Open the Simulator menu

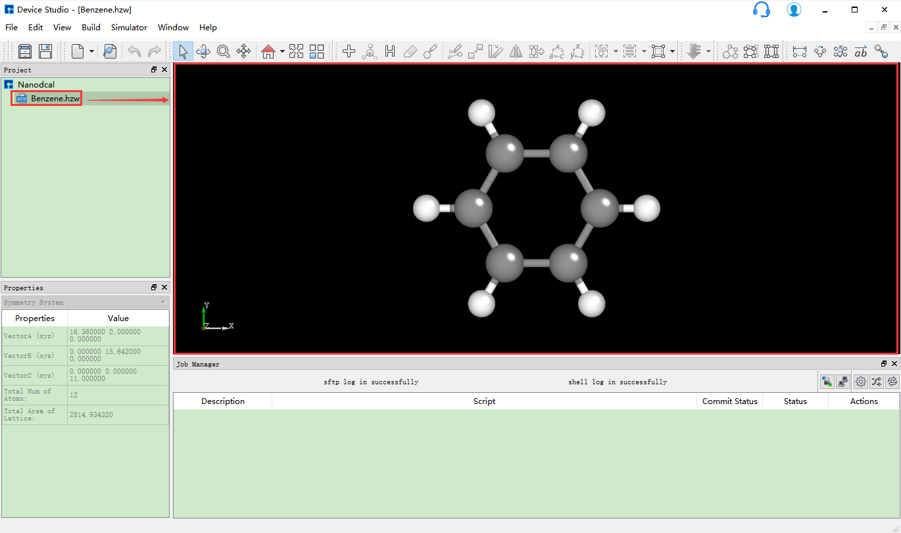(x=129, y=28)
